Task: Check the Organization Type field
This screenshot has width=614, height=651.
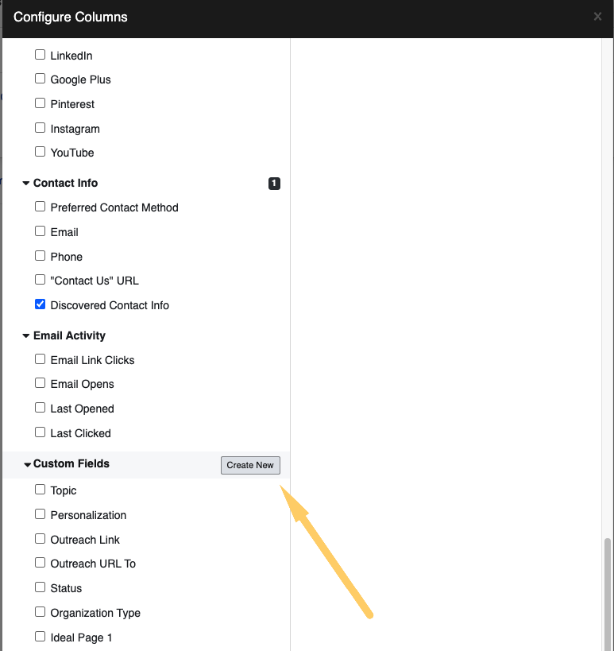Action: (40, 612)
